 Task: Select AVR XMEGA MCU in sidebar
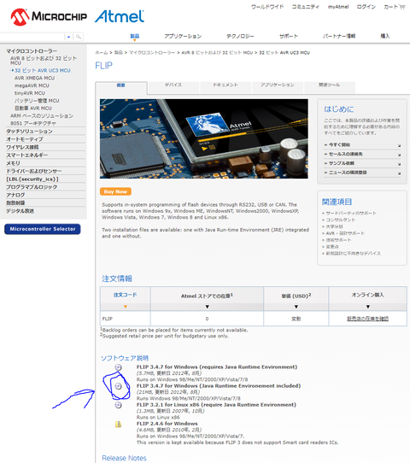(x=34, y=79)
